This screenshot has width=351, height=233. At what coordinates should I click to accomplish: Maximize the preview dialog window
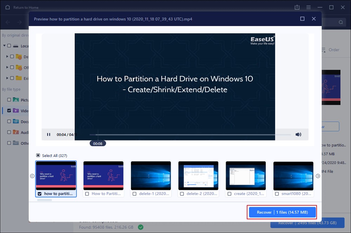[x=302, y=19]
